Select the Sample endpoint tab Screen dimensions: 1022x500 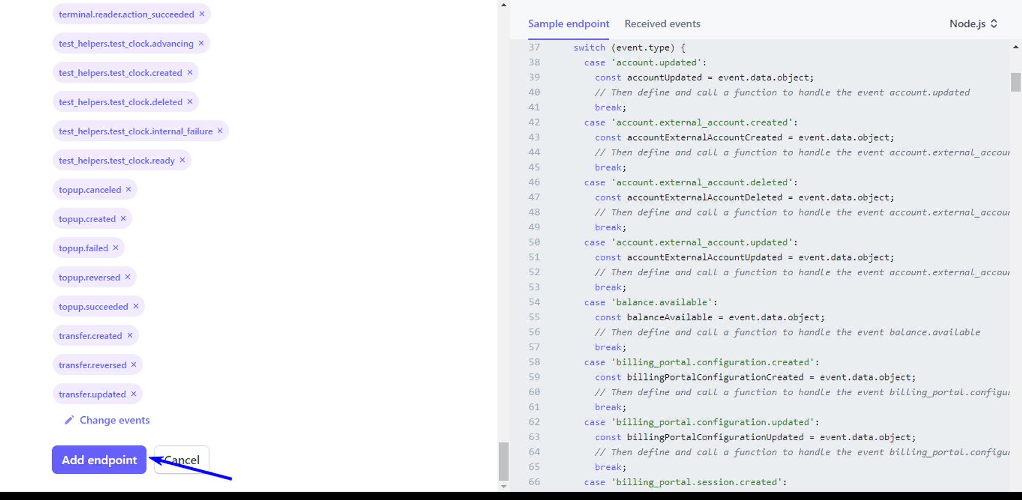pyautogui.click(x=568, y=23)
